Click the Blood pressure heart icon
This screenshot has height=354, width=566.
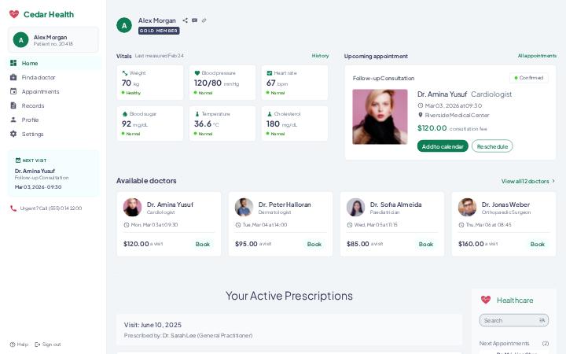197,73
